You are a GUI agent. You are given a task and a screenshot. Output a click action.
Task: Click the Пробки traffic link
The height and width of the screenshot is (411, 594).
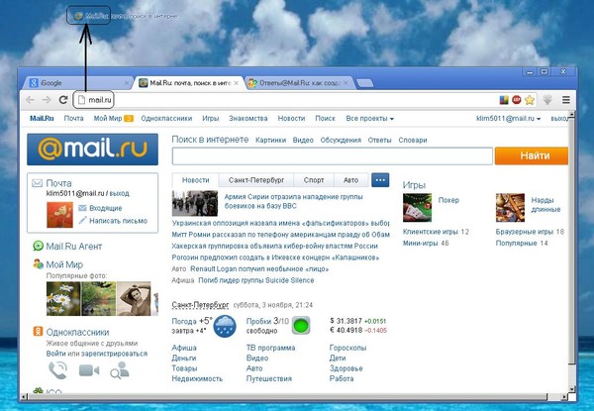click(x=258, y=321)
